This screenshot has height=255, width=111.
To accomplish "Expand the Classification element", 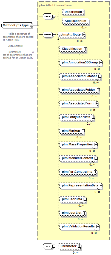I will coord(86,49).
